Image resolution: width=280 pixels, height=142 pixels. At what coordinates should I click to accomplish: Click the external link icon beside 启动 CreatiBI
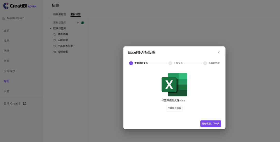[x=25, y=103]
